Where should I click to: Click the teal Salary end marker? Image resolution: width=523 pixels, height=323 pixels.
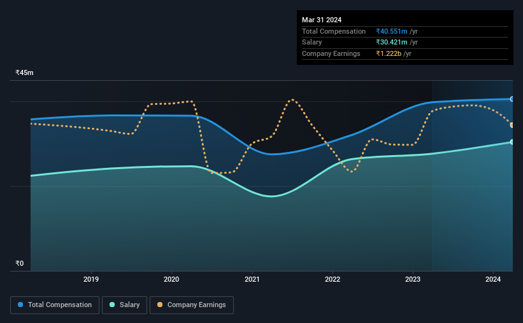click(x=512, y=142)
